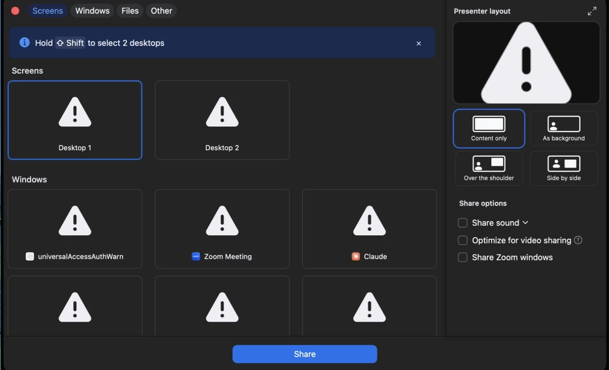
Task: Click the Windows section heading above the thumbnails
Action: click(x=29, y=179)
